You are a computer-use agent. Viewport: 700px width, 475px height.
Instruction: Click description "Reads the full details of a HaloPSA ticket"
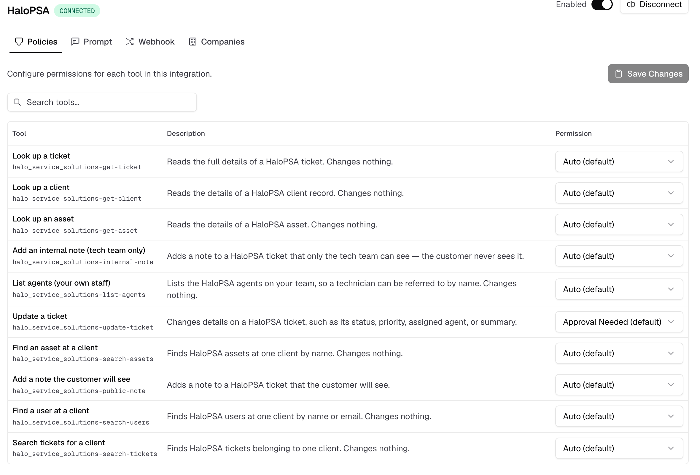(x=280, y=161)
